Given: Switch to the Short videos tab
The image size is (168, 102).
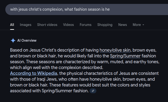Looking at the screenshot, I should point(47,25).
